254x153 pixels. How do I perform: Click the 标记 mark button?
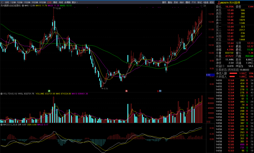coord(199,2)
